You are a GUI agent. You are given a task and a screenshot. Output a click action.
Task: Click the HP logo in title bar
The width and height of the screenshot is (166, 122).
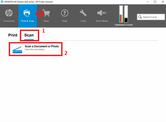tap(2, 2)
